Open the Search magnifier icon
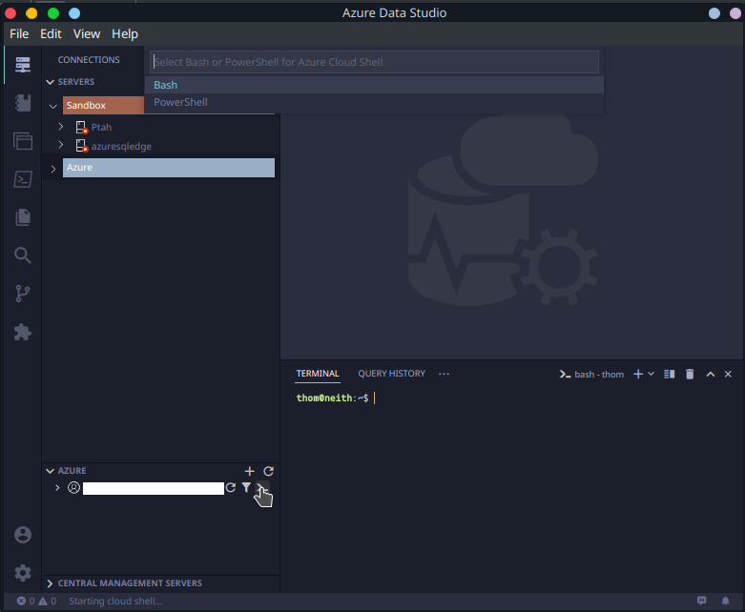 click(x=22, y=255)
